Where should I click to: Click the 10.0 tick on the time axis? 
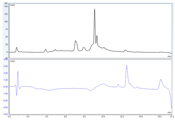[103, 116]
